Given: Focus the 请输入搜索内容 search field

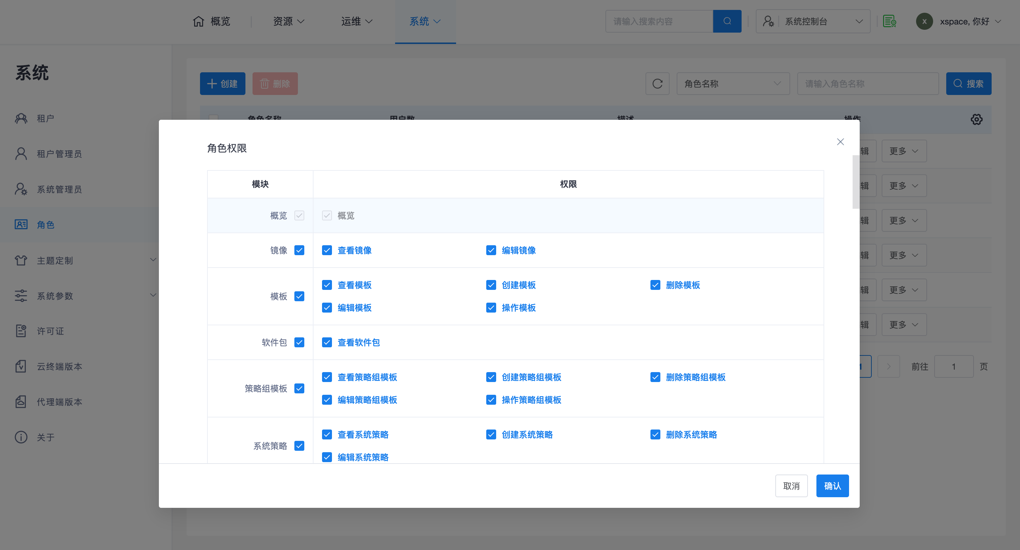Looking at the screenshot, I should coord(659,21).
